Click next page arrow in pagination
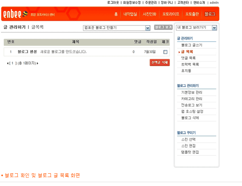The image size is (242, 186). tap(37, 63)
